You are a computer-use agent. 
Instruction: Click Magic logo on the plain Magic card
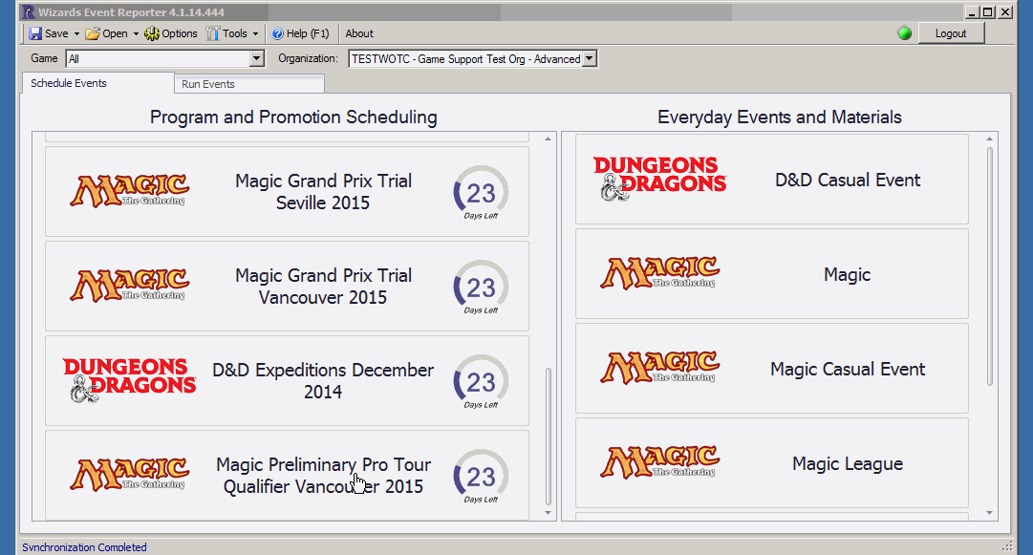(x=660, y=273)
